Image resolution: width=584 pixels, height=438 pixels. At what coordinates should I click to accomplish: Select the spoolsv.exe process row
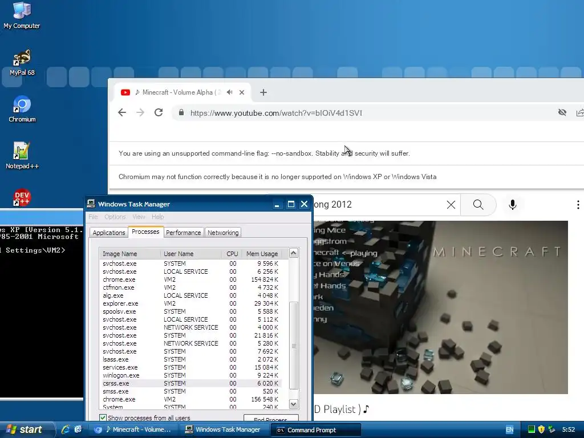click(190, 311)
